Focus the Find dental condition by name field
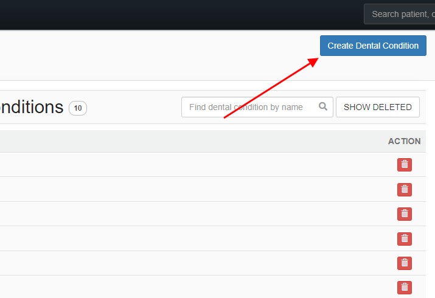This screenshot has height=298, width=435. 257,107
